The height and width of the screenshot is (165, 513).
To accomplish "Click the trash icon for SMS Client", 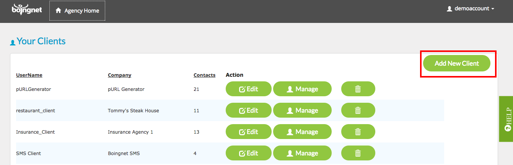I will (358, 153).
